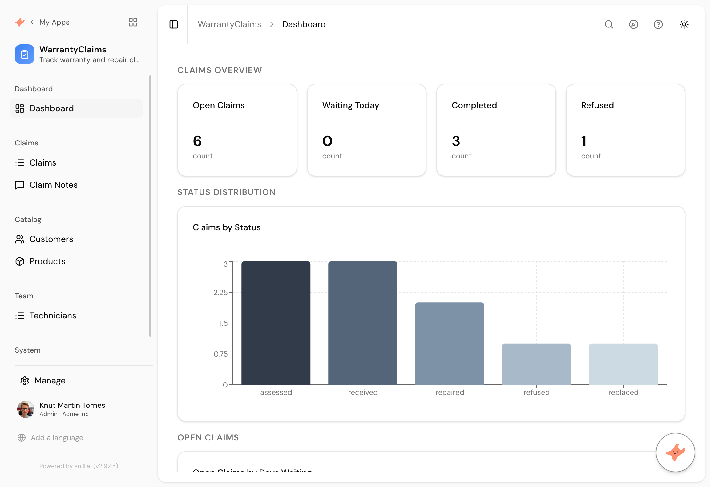Open the floating starfish assistant button
The height and width of the screenshot is (487, 710).
tap(675, 452)
